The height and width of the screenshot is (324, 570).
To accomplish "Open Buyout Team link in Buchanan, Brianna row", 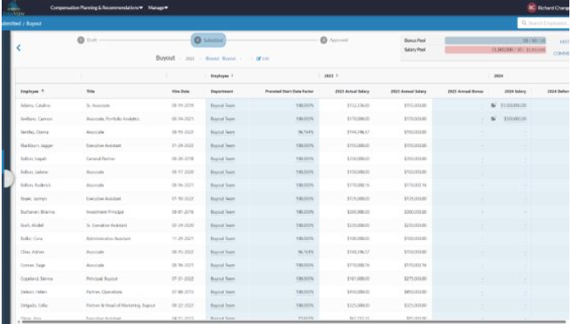I will point(222,212).
